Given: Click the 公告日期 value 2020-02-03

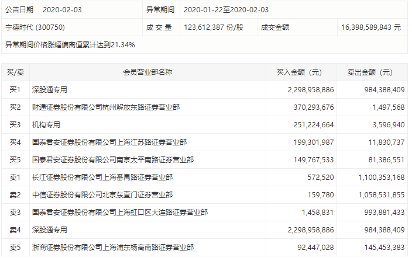Looking at the screenshot, I should 63,11.
